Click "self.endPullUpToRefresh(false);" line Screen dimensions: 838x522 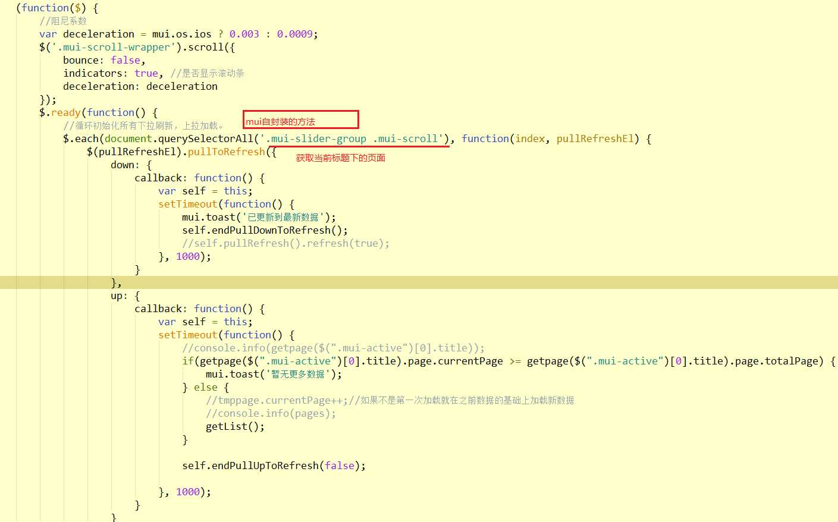(x=274, y=466)
